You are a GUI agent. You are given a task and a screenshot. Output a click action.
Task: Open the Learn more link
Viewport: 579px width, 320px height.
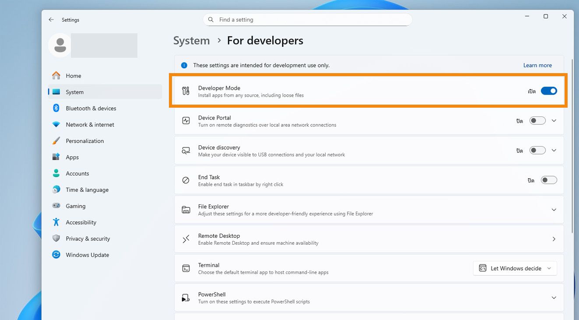click(x=537, y=65)
